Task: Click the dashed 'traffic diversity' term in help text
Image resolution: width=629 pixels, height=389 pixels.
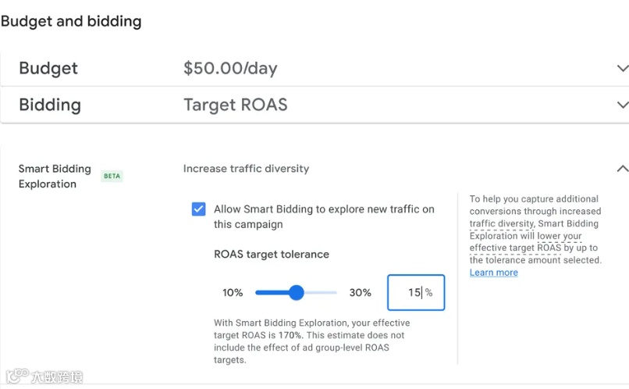Action: 501,223
